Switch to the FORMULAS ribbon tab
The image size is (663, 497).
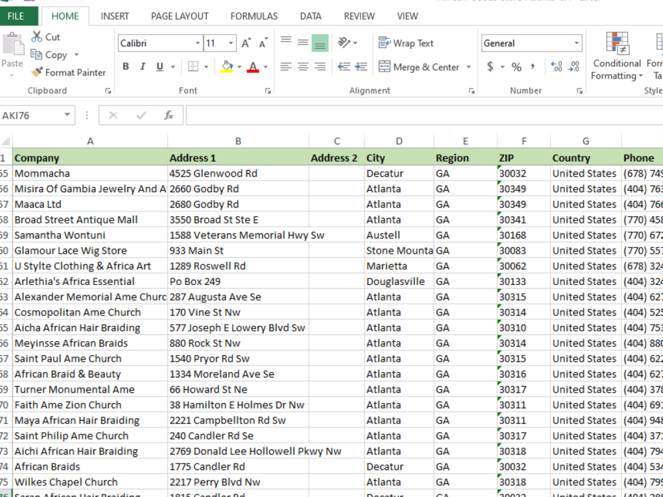[253, 16]
